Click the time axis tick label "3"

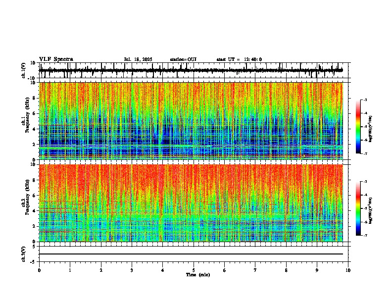pos(132,270)
